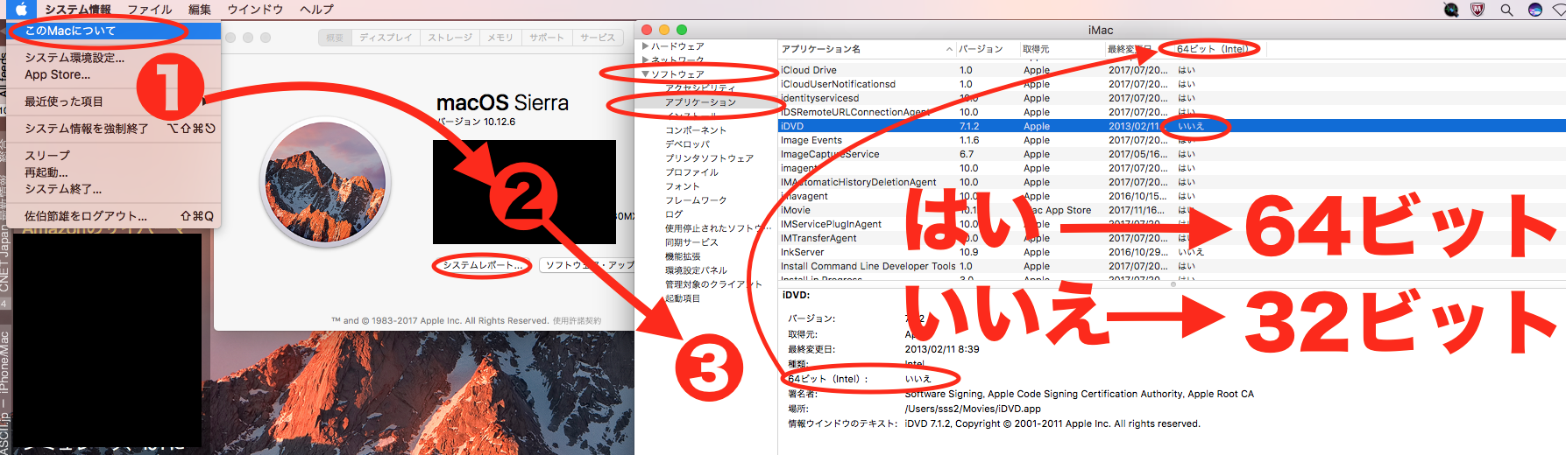Select 再起動... menu entry
The image size is (1566, 455).
coord(114,172)
